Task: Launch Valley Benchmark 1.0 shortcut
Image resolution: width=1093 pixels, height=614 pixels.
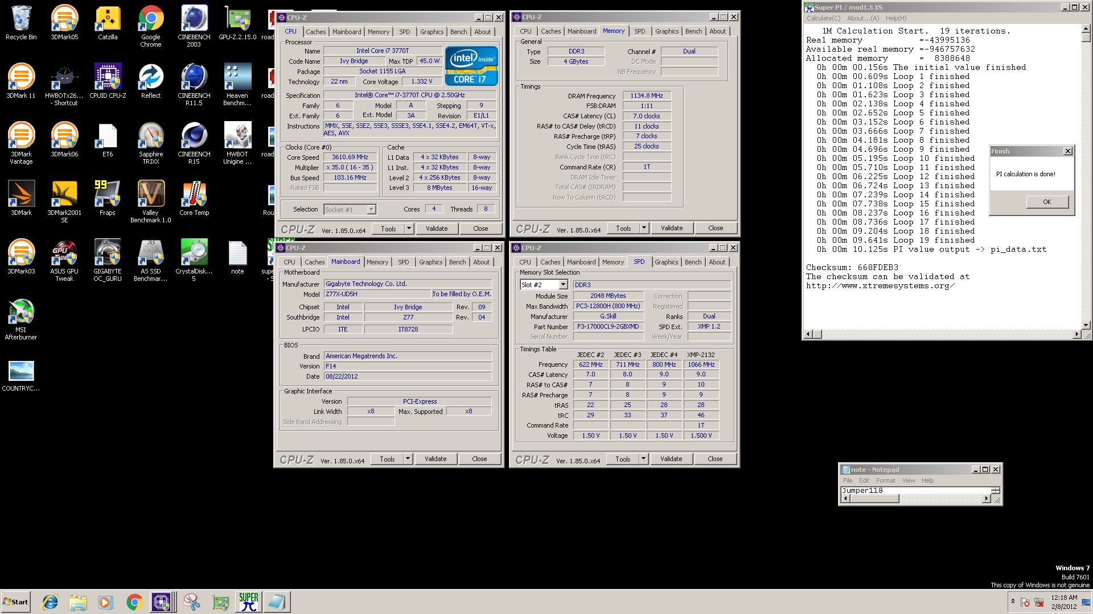Action: point(151,202)
